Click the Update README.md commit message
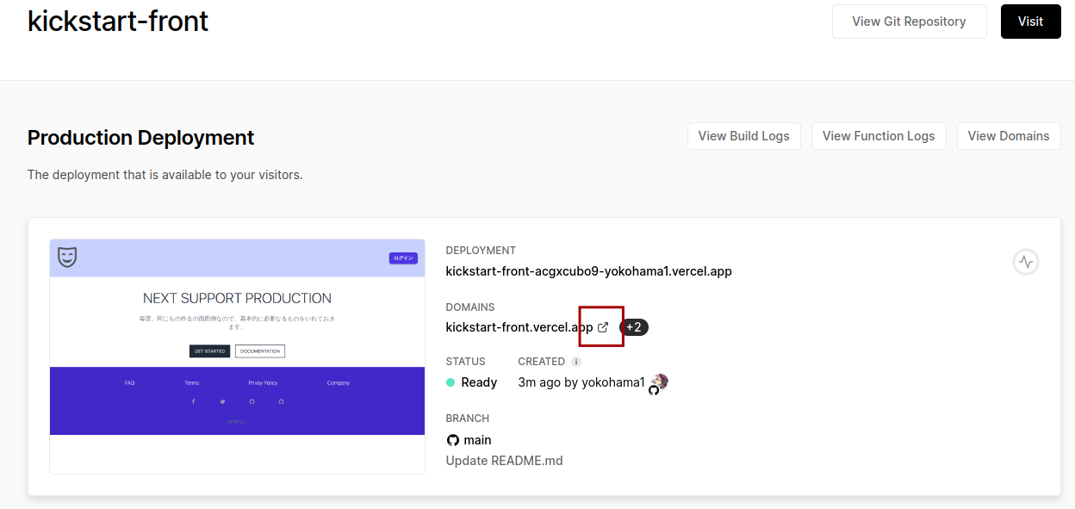Screen dimensions: 1075x509 pyautogui.click(x=504, y=460)
